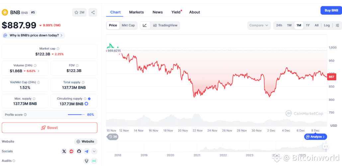Open chart settings sliders icon
The image size is (342, 166).
pyautogui.click(x=337, y=25)
